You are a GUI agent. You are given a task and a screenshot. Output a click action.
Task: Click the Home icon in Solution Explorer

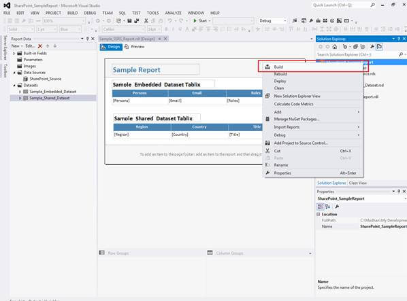click(x=335, y=47)
